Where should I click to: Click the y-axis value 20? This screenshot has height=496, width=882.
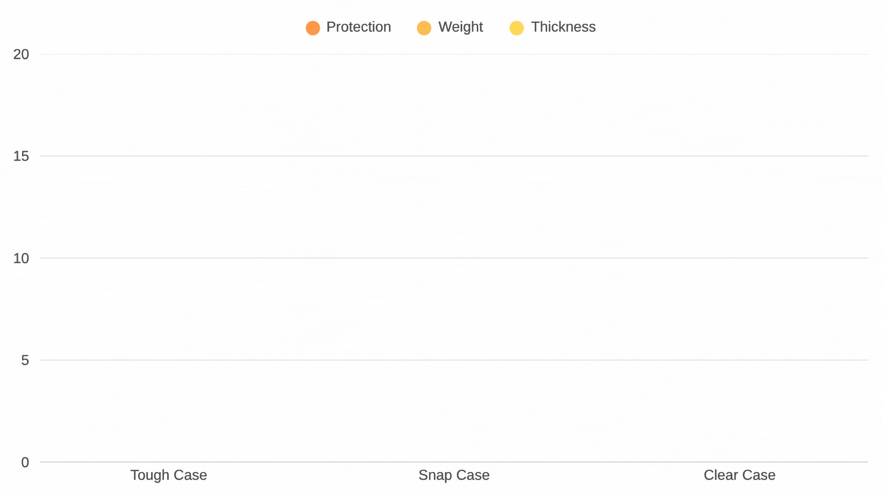pyautogui.click(x=21, y=55)
